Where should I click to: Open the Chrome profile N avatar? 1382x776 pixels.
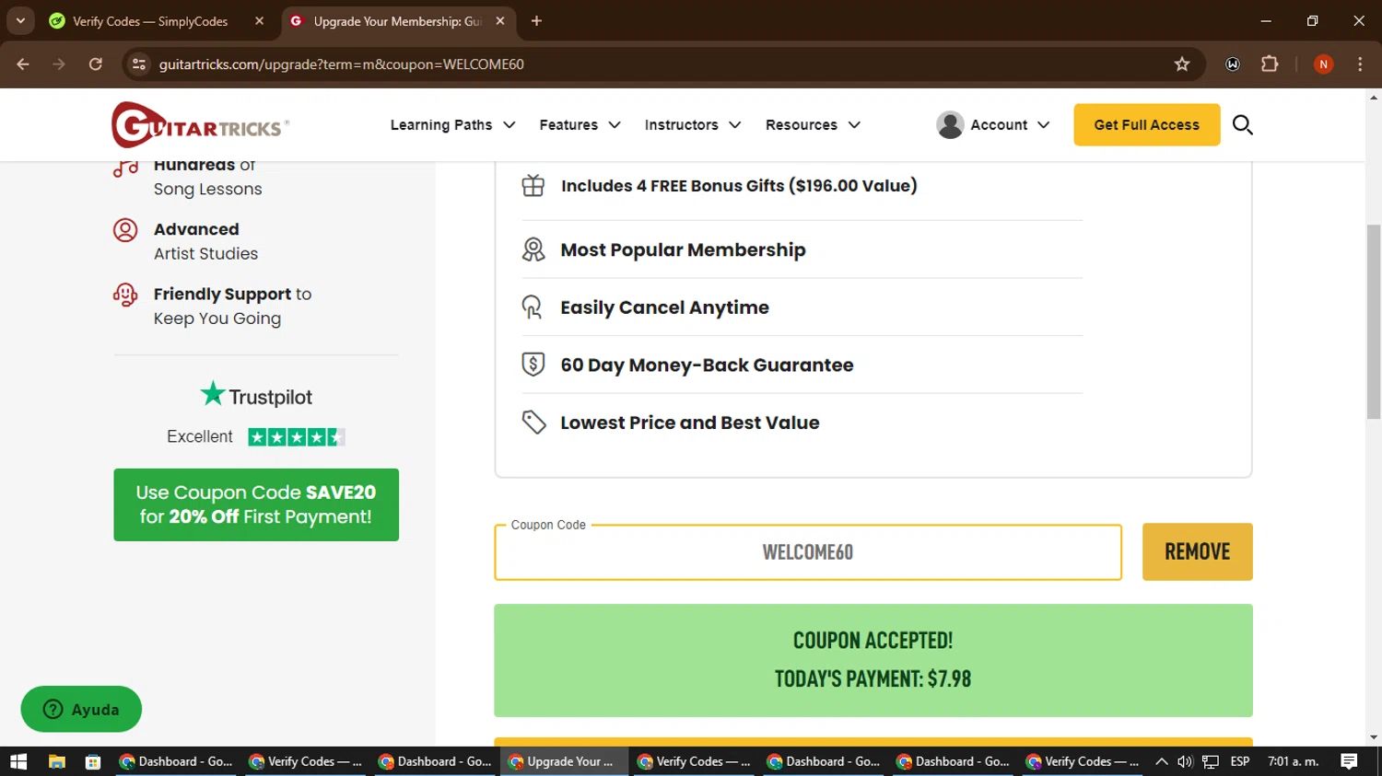point(1323,64)
